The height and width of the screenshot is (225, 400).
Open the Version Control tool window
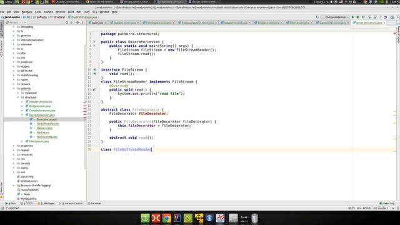point(71,203)
